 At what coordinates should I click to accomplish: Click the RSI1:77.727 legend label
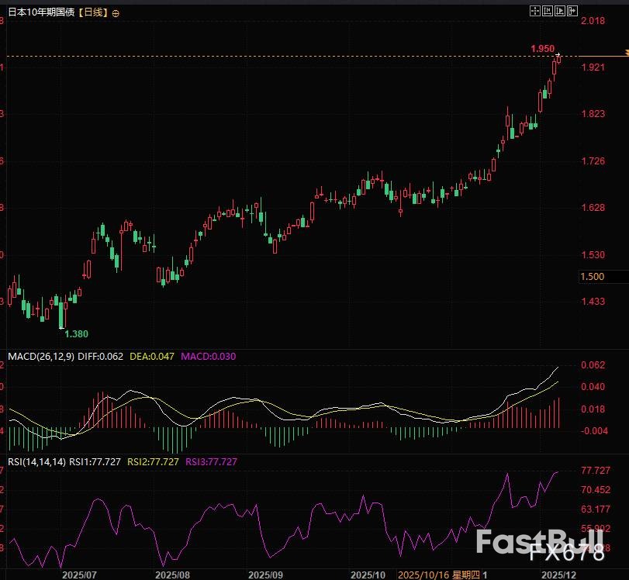[x=95, y=461]
